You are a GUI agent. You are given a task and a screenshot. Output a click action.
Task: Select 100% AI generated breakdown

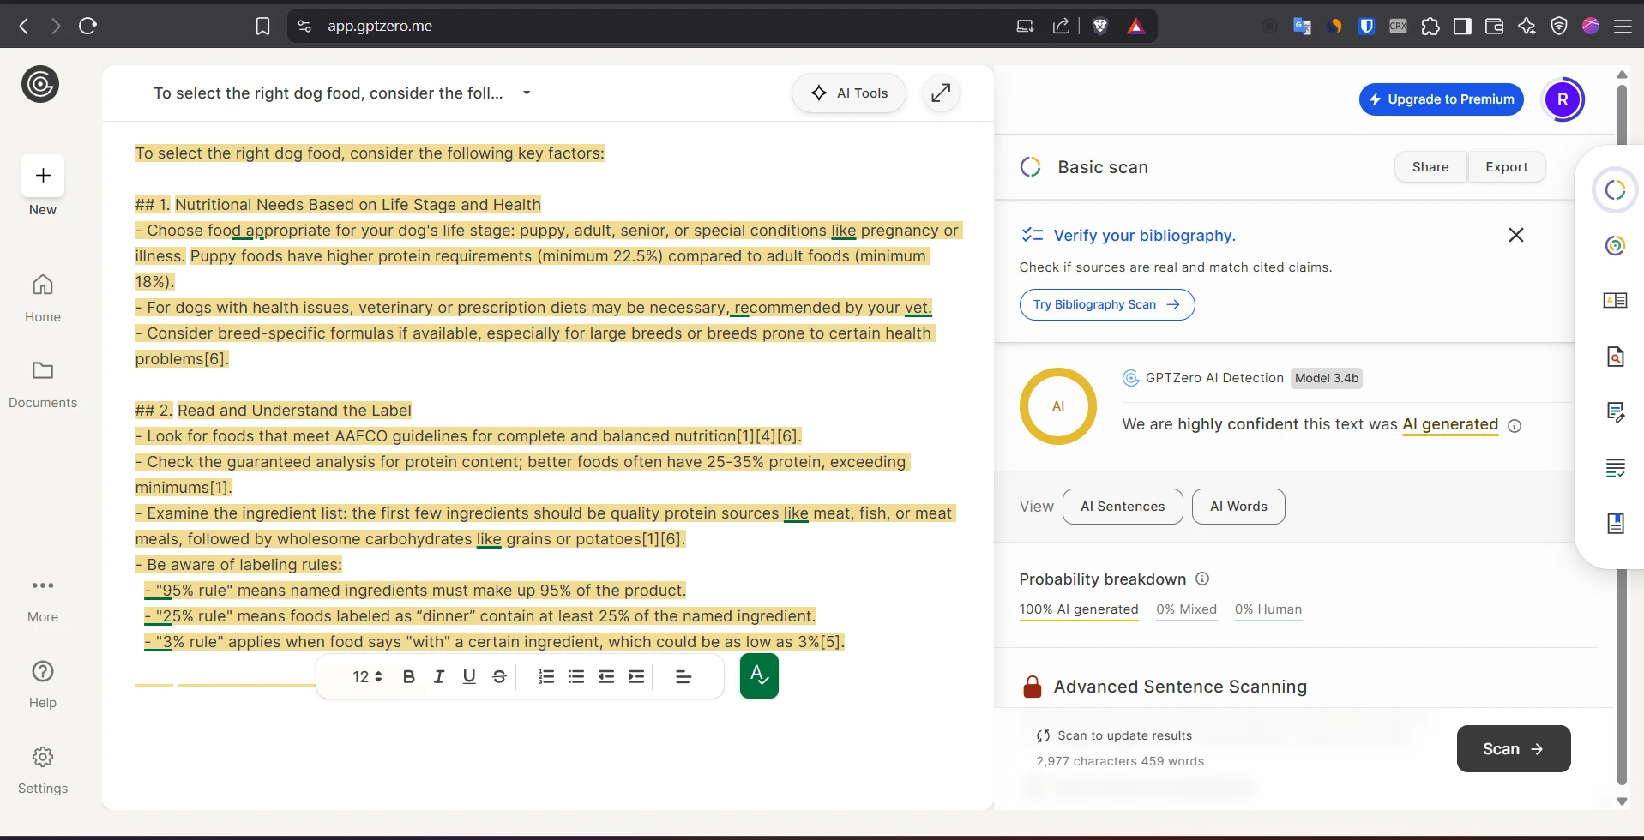[1079, 609]
